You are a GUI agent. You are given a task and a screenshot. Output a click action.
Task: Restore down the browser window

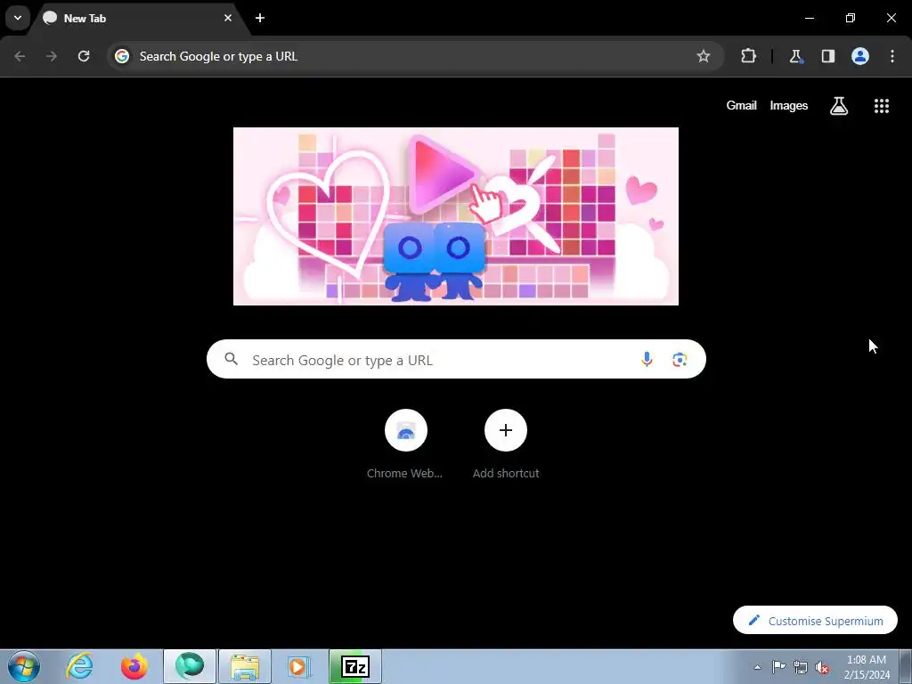(851, 18)
